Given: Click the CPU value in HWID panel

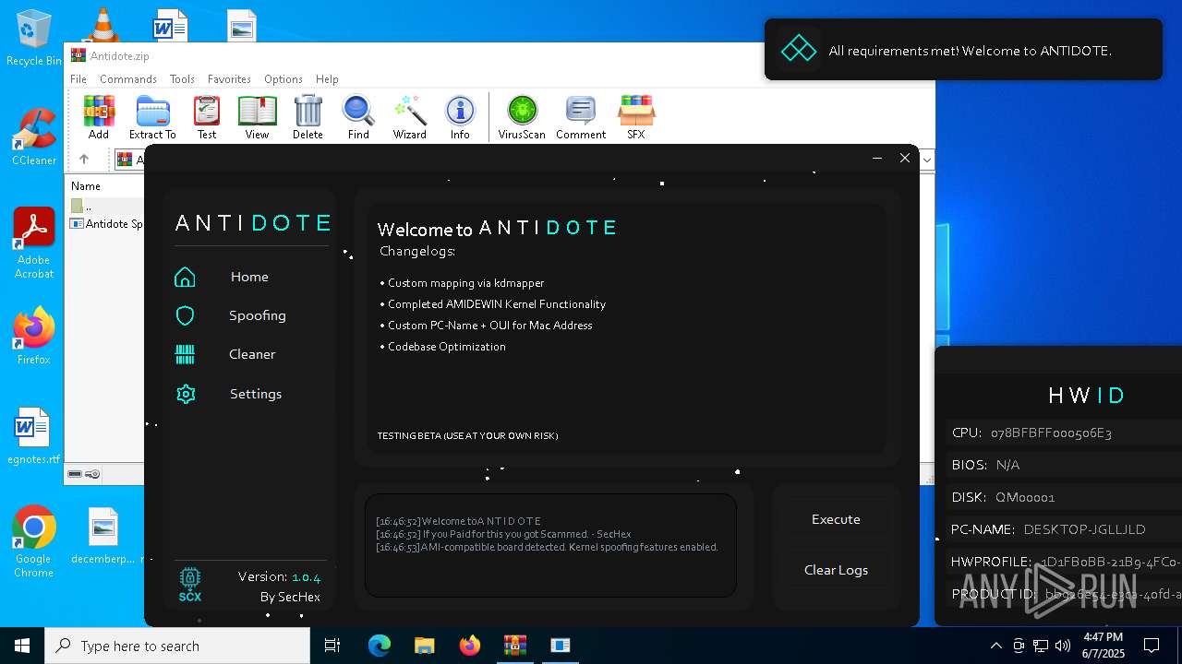Looking at the screenshot, I should coord(1051,433).
